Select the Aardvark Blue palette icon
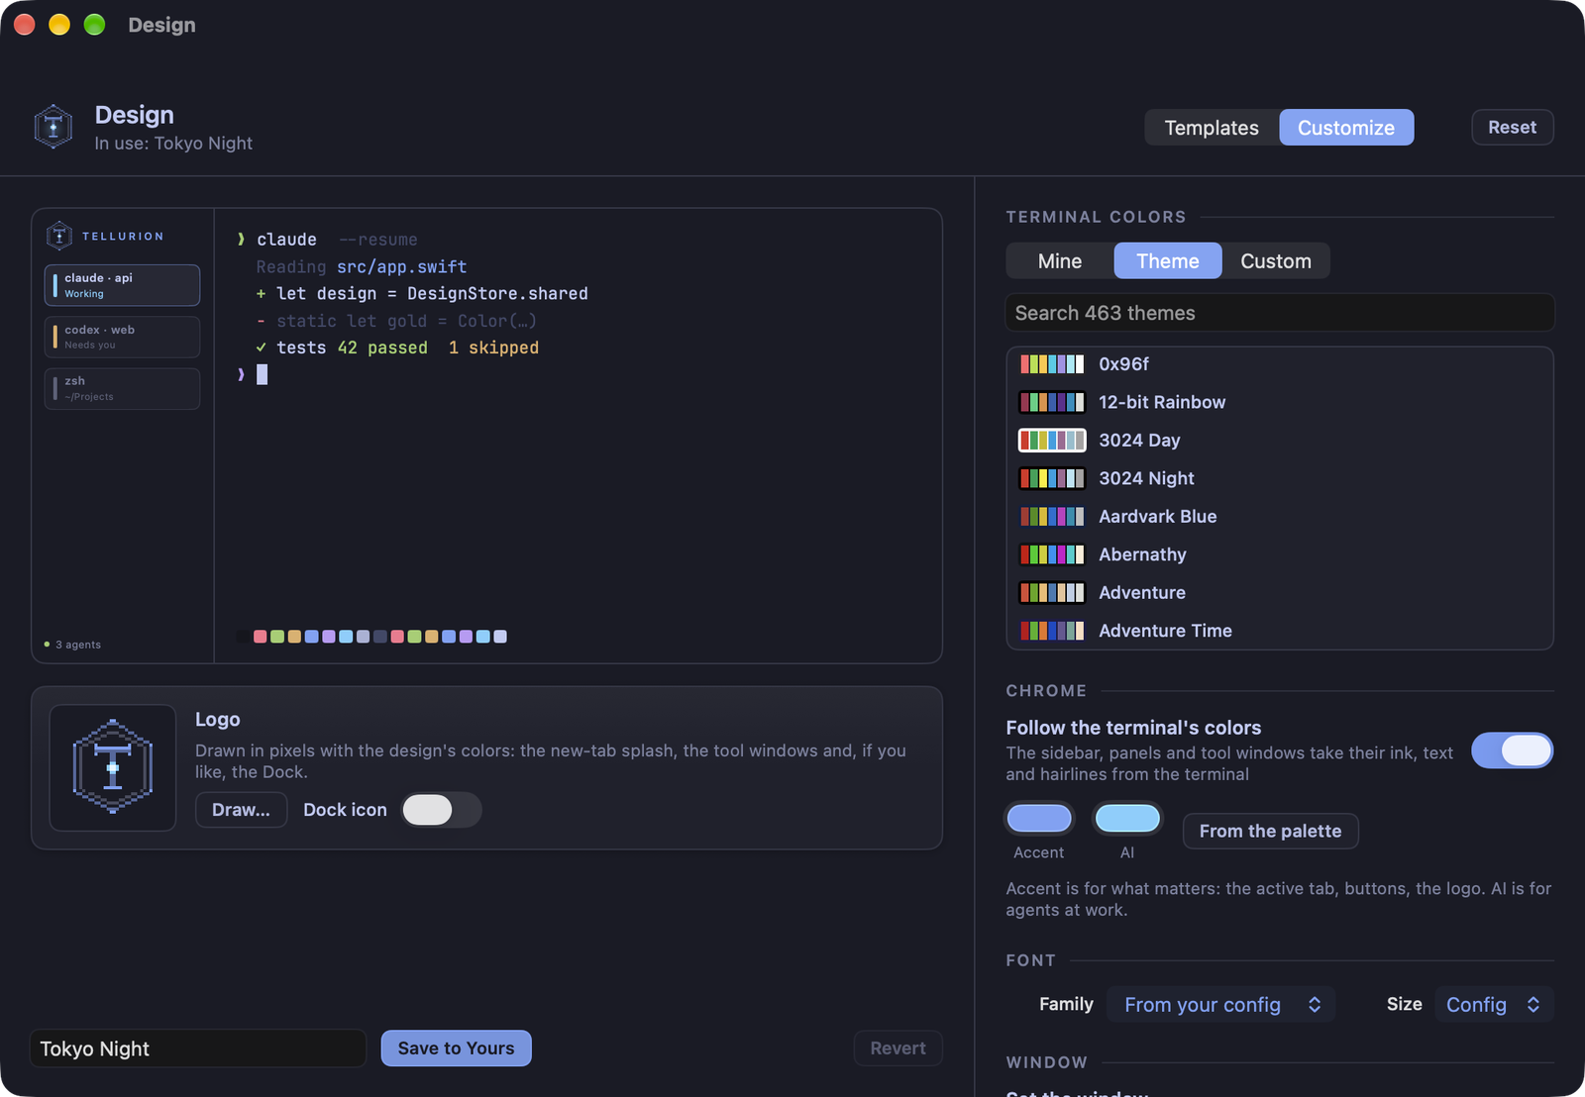The width and height of the screenshot is (1585, 1097). point(1052,517)
